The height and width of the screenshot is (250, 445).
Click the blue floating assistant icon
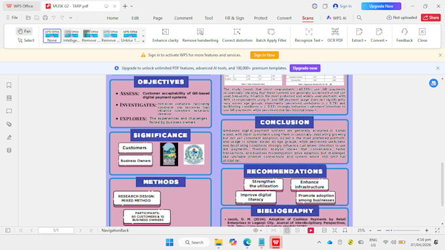pyautogui.click(x=433, y=83)
